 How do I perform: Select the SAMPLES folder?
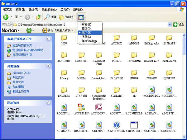[64, 92]
